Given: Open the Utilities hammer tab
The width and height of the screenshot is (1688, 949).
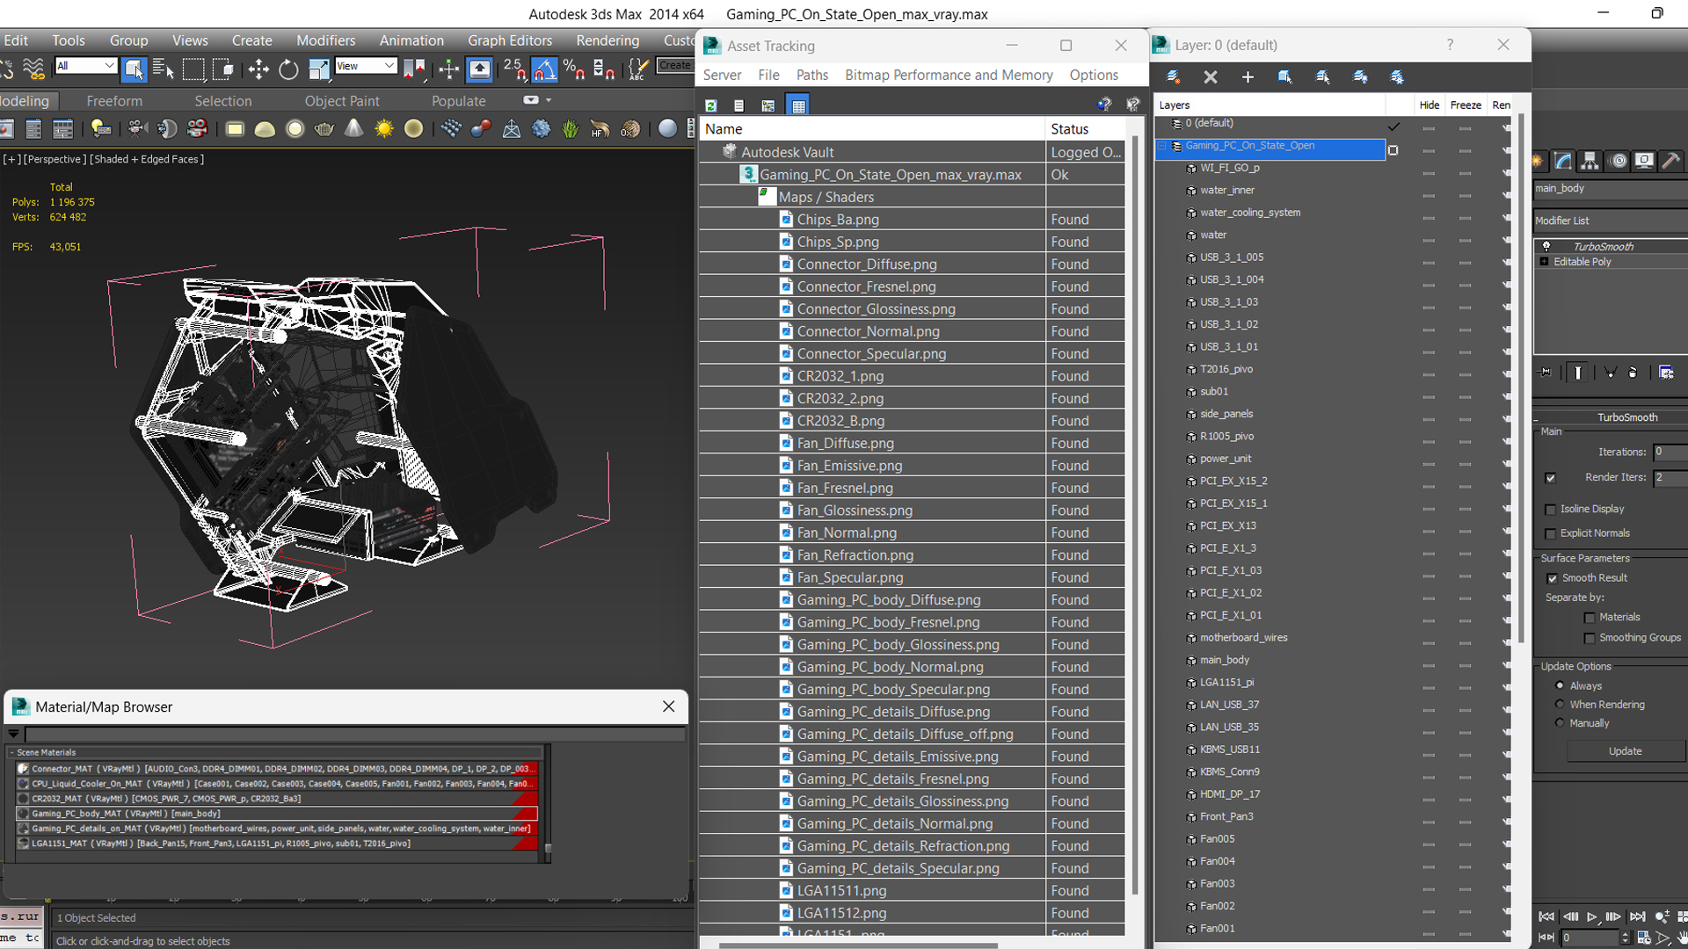Looking at the screenshot, I should pyautogui.click(x=1671, y=161).
